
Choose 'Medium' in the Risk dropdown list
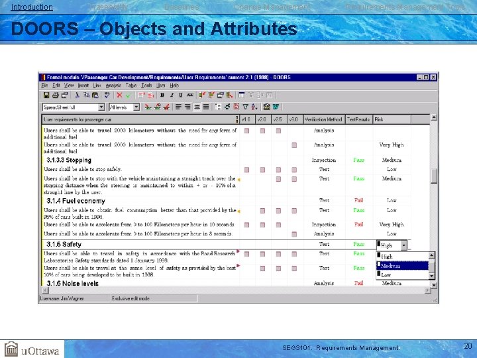402,266
